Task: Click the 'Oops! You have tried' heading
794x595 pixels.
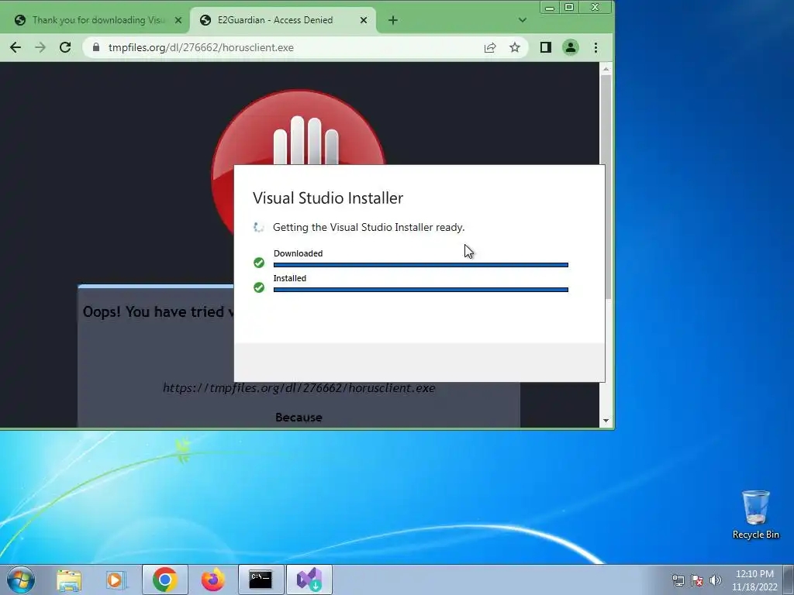Action: (158, 311)
